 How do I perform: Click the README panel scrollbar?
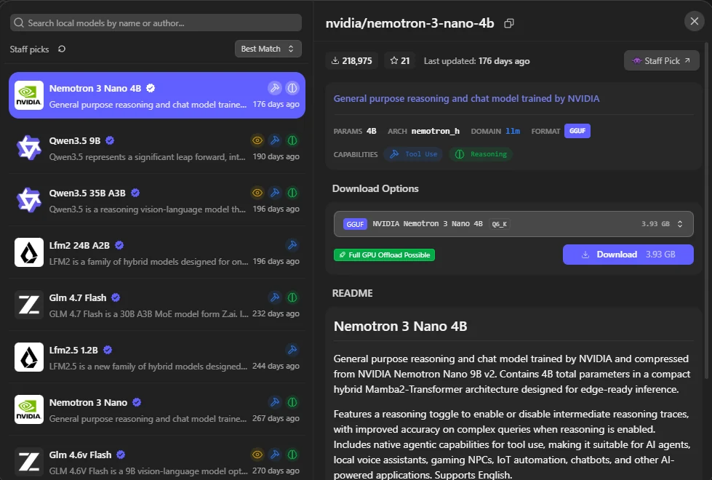coord(706,211)
